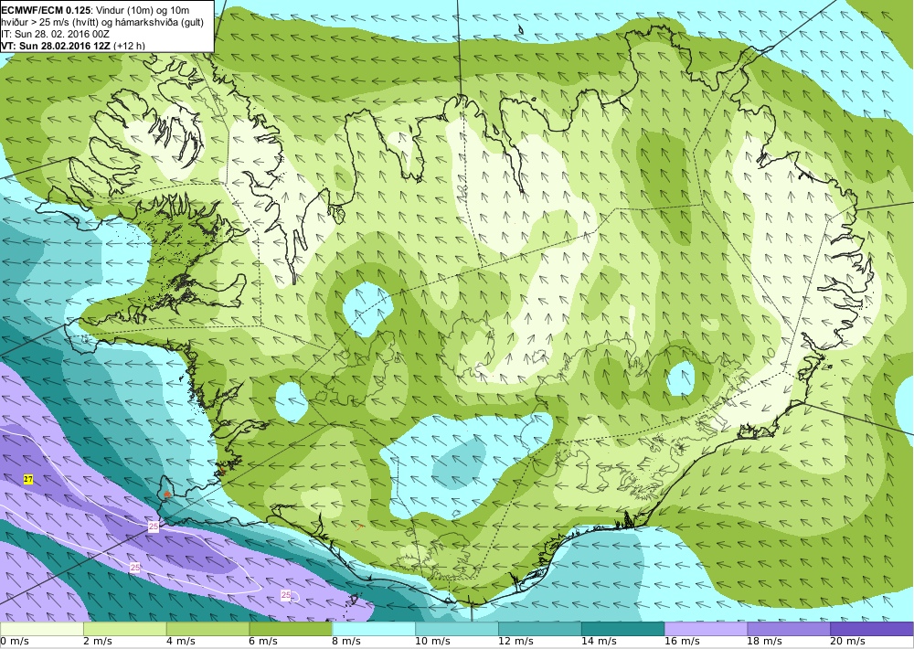The image size is (914, 649).
Task: Click the "6 m/s" legend text label
Action: coord(263,642)
